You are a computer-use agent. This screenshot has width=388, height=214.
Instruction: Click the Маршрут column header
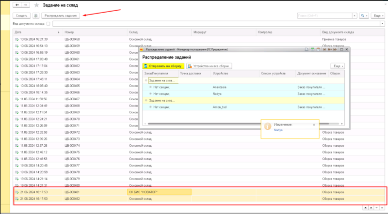[224, 32]
